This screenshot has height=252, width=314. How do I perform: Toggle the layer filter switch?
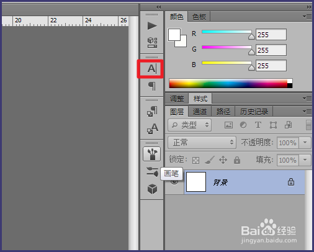[308, 125]
